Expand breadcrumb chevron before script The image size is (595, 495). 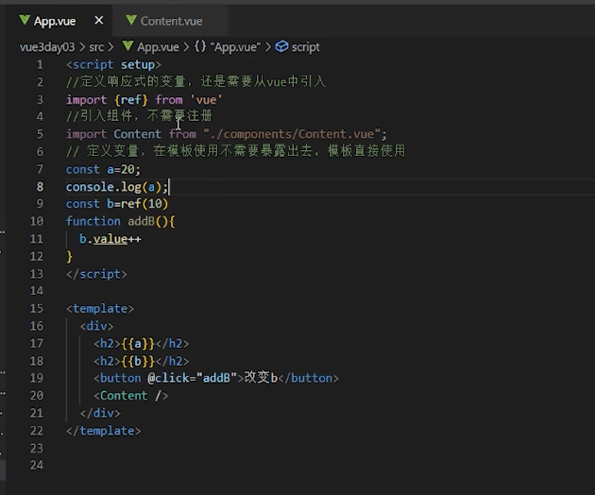coord(268,47)
